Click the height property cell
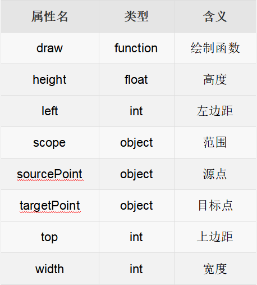This screenshot has height=285, width=257. tap(50, 80)
